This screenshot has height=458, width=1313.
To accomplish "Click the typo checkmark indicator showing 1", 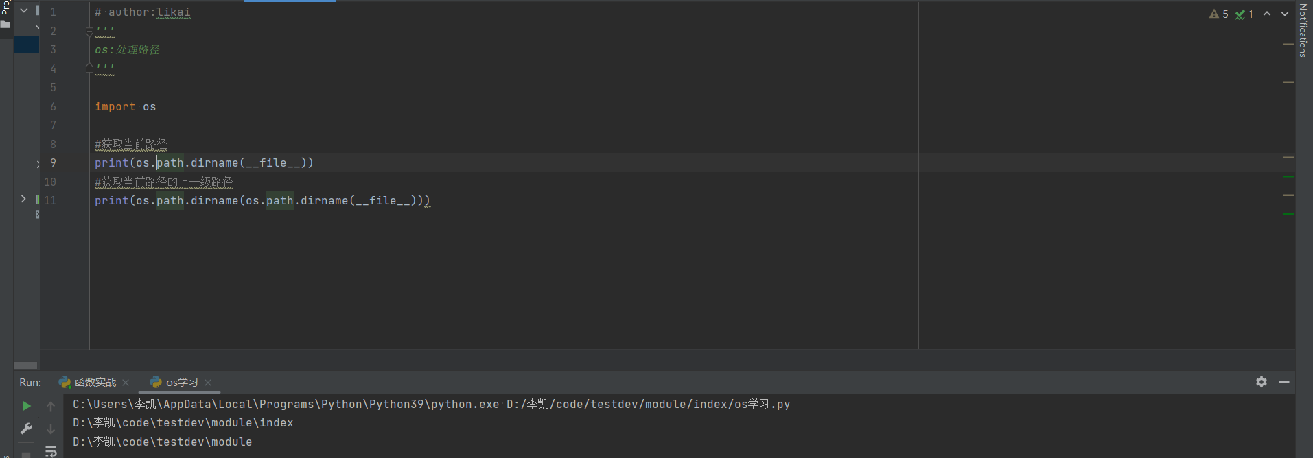I will (1244, 14).
